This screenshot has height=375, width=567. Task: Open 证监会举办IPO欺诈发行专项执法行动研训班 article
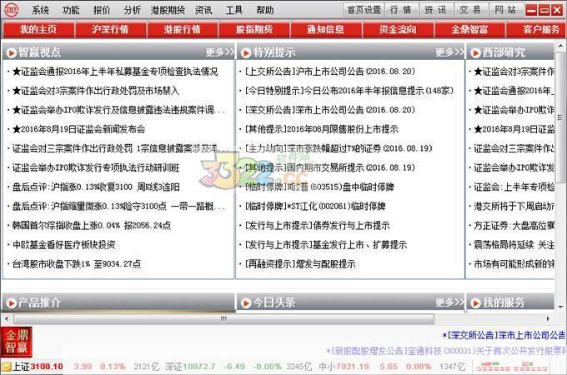(x=96, y=167)
